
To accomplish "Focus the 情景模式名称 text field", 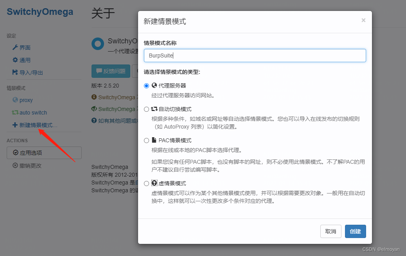I will 255,55.
